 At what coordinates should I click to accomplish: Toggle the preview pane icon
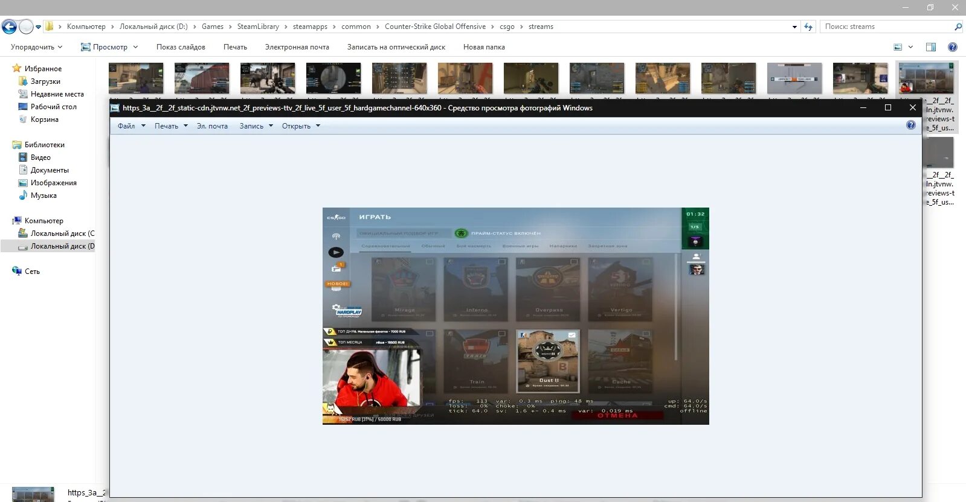coord(931,47)
